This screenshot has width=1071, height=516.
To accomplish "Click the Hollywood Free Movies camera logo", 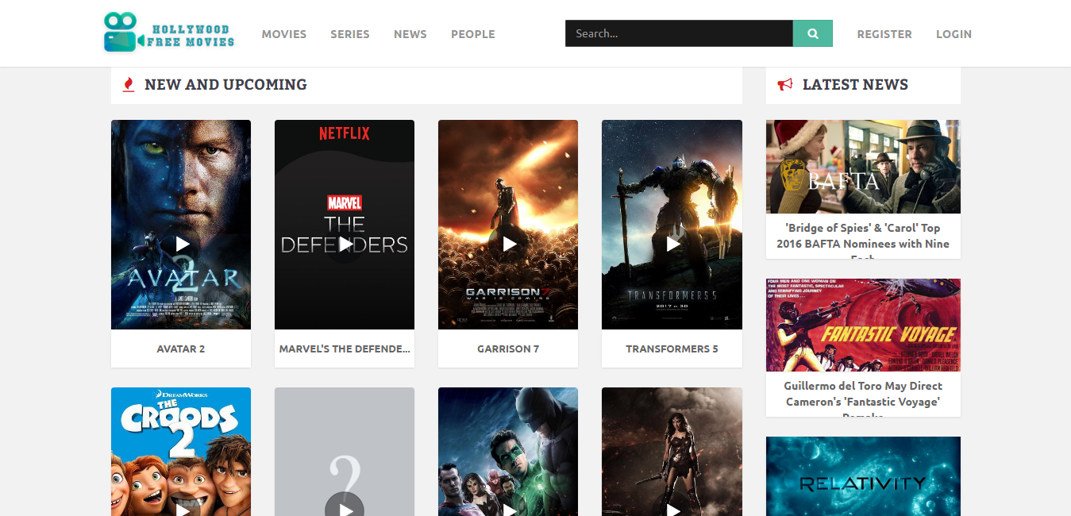I will pos(169,33).
